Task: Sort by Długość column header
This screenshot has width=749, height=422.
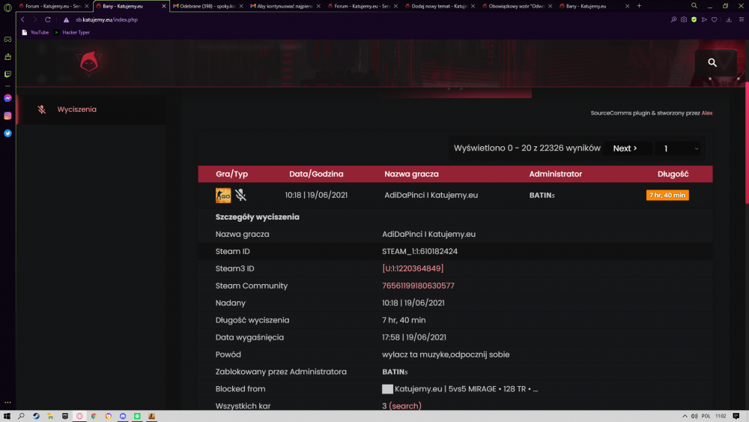Action: tap(673, 174)
